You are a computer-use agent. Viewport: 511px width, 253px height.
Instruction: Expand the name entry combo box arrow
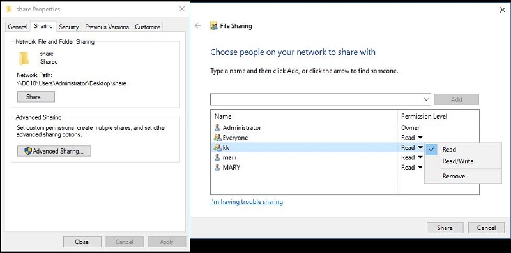pyautogui.click(x=426, y=99)
